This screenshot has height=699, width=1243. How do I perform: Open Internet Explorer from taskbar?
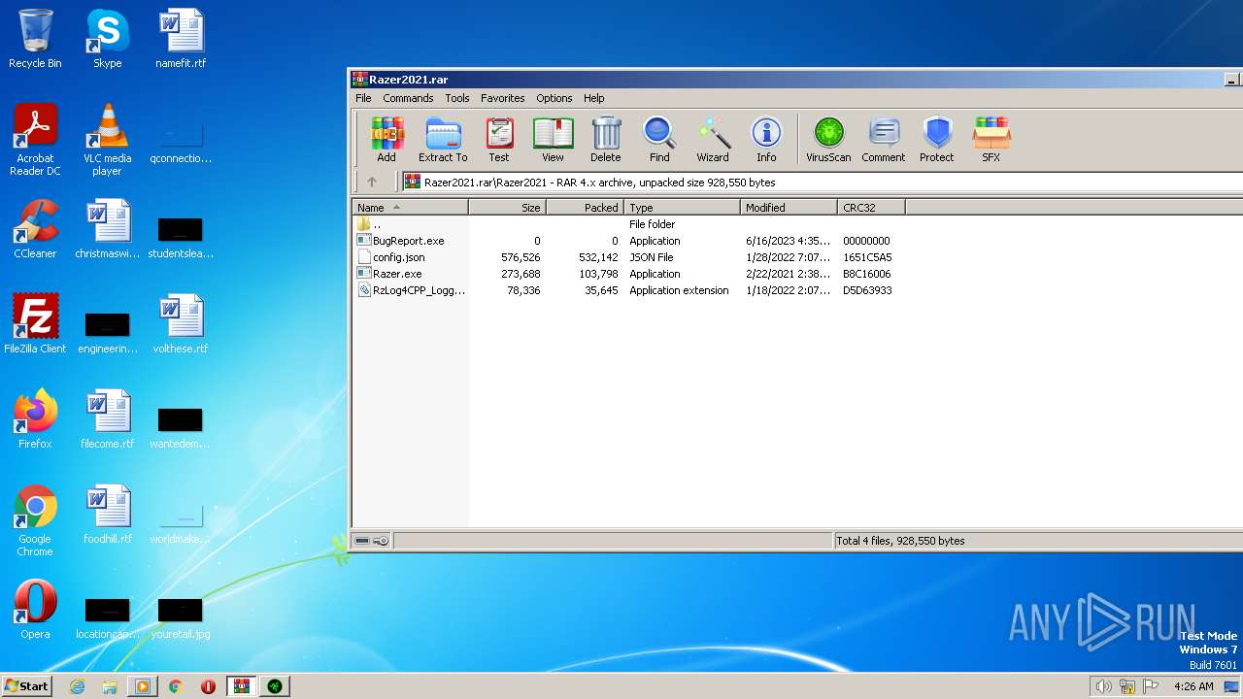pos(78,686)
